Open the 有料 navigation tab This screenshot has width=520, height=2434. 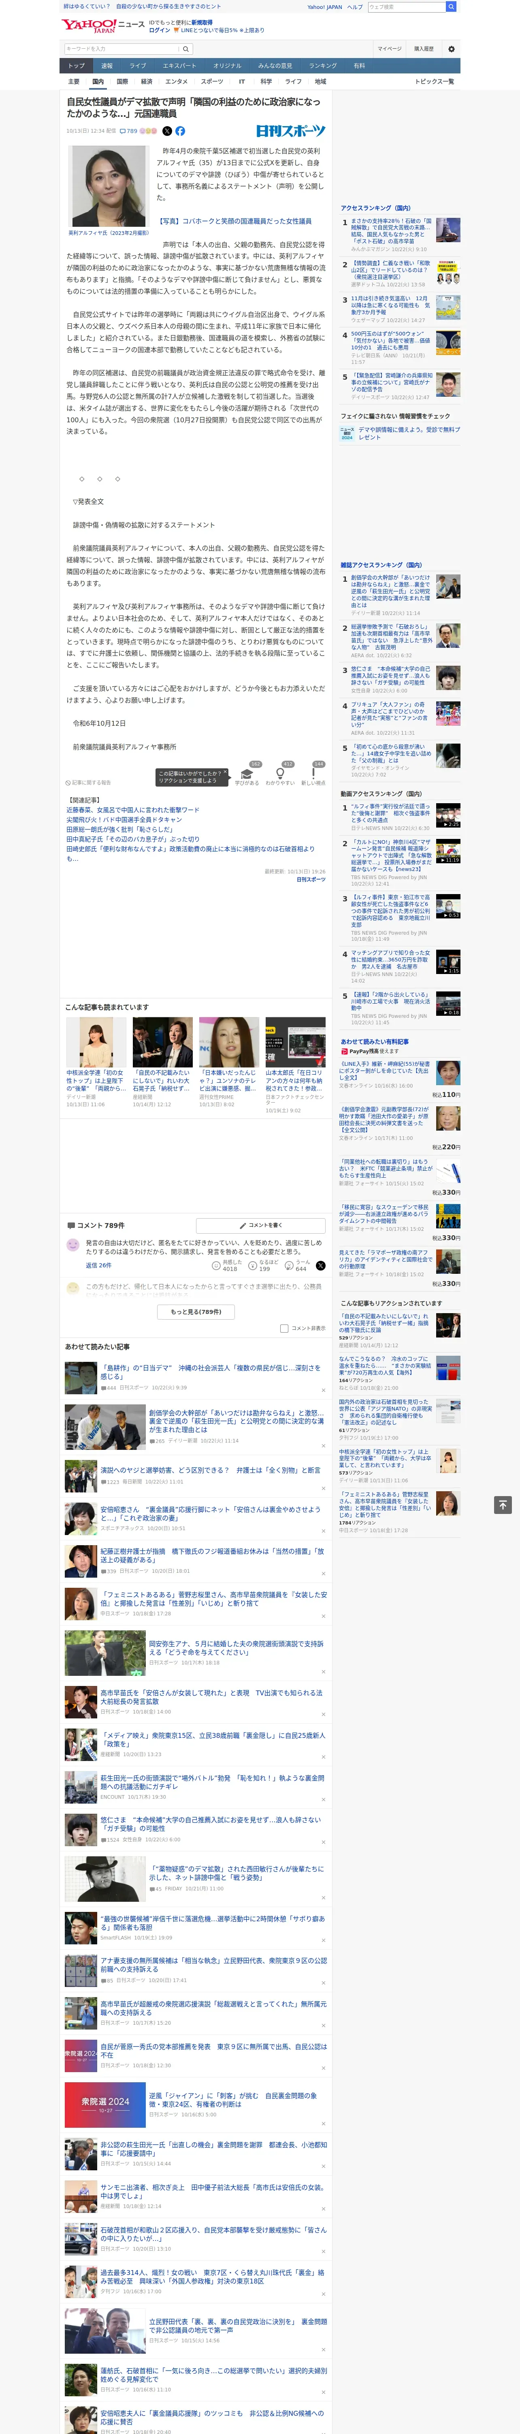point(359,66)
